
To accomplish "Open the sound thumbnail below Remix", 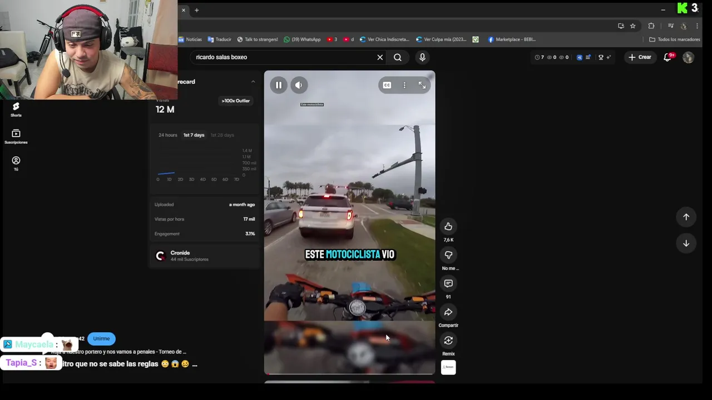I will [448, 367].
